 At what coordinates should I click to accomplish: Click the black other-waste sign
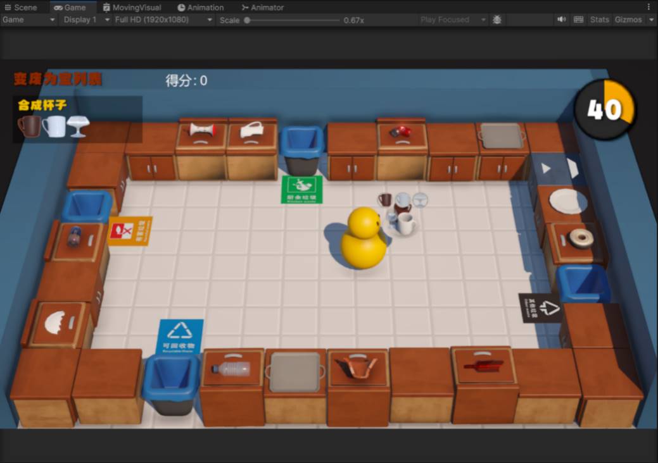click(540, 308)
